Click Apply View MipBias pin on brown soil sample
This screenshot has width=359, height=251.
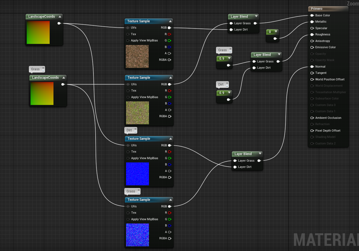128,40
